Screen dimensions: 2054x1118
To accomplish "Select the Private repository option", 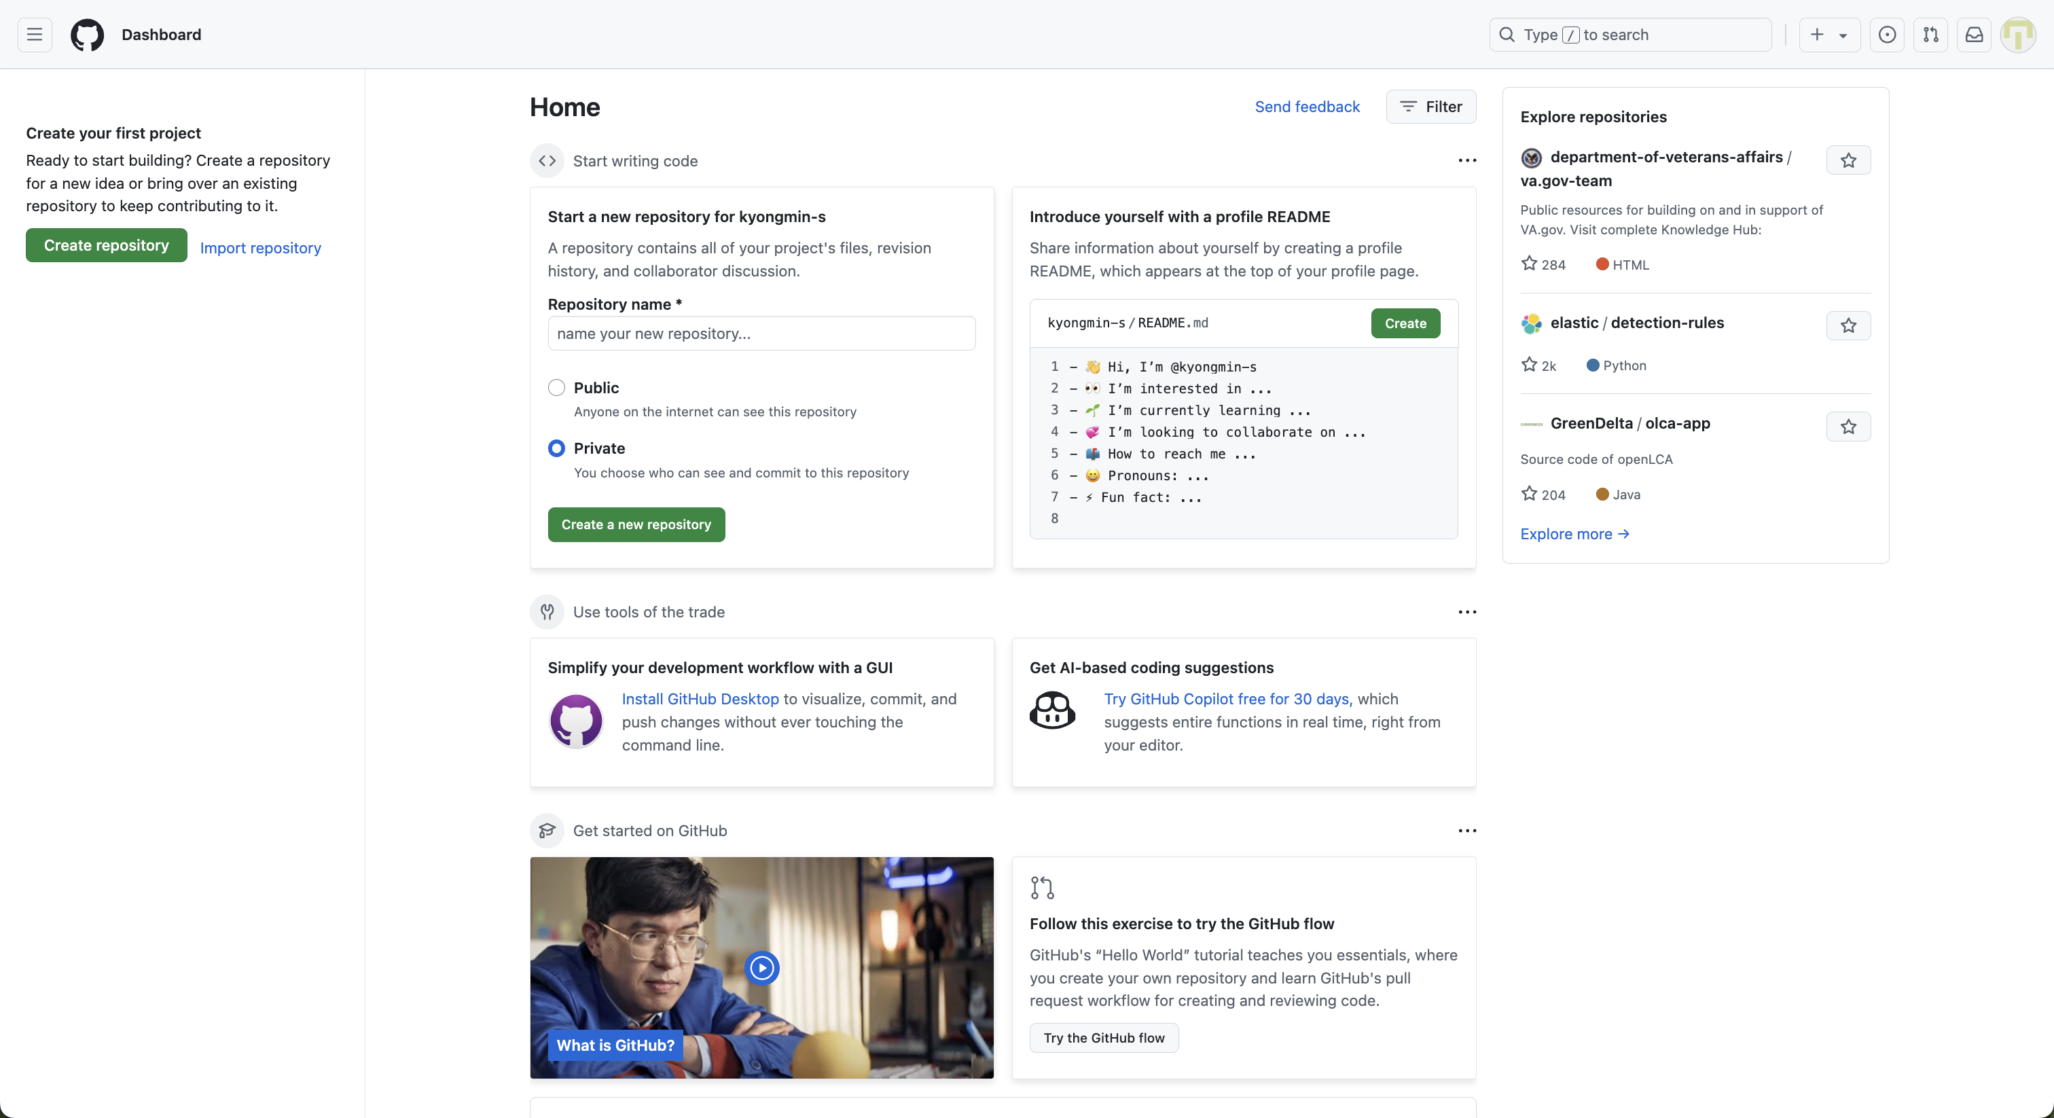I will click(x=556, y=448).
